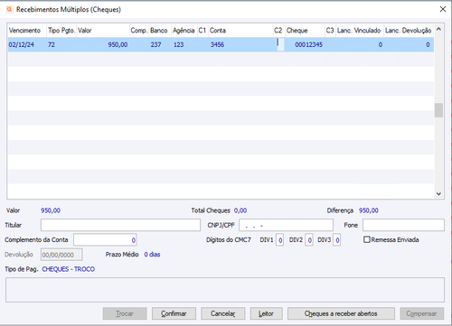Click the DIV3 digit field
The width and height of the screenshot is (452, 326).
[337, 240]
